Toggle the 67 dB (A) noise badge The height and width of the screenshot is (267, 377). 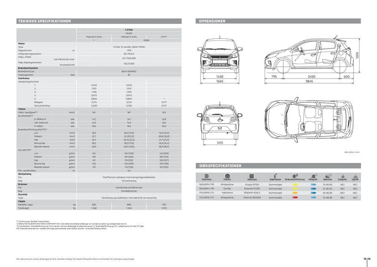coord(328,188)
